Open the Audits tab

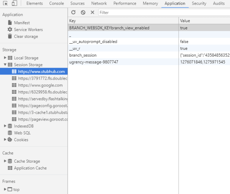click(219, 3)
